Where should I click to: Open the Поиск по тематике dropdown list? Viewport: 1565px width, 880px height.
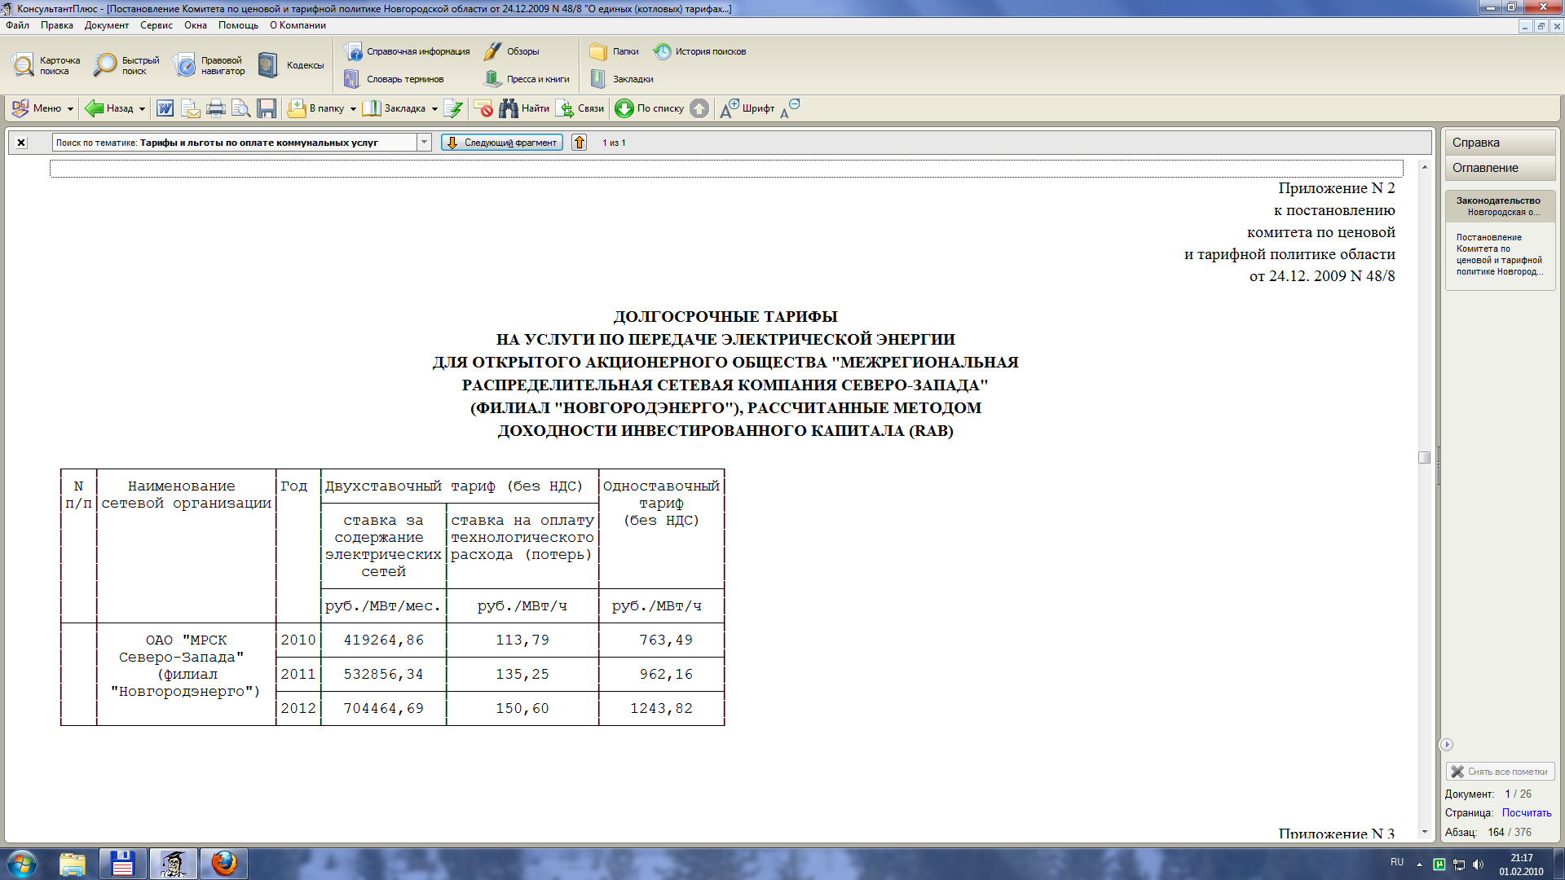(424, 143)
